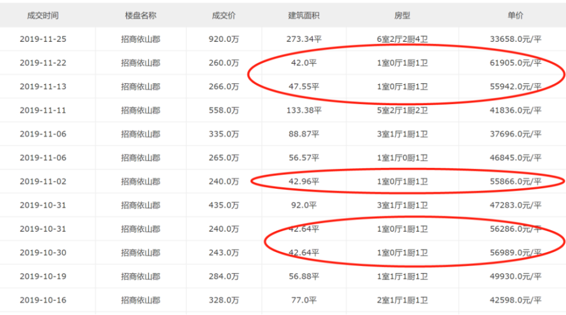Click the price 335.0万
Image resolution: width=566 pixels, height=315 pixels.
(224, 134)
